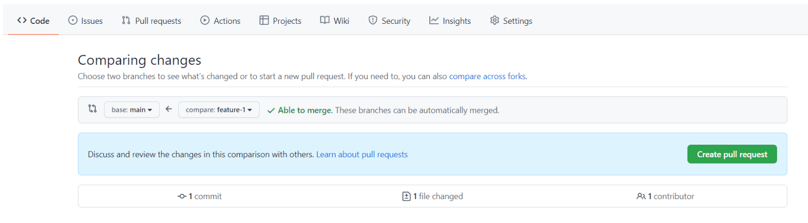The width and height of the screenshot is (808, 223).
Task: Select the 1 contributor summary
Action: pos(666,196)
